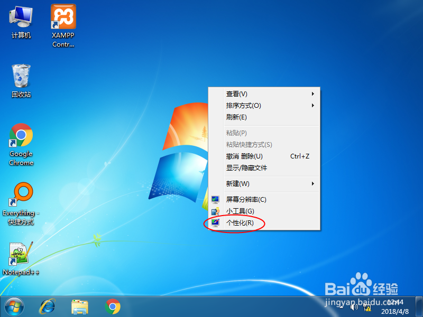Select the 回收站 recycle bin icon
Viewport: 423px width, 317px height.
tap(21, 81)
